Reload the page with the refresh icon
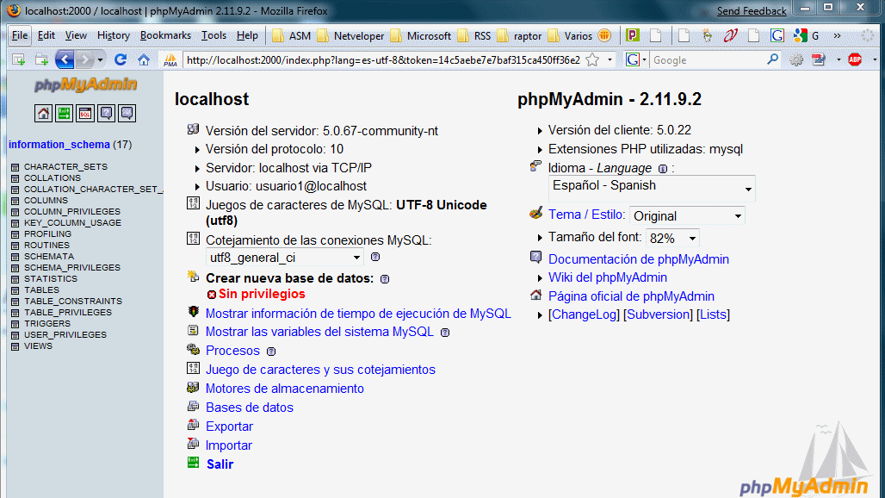Screen dimensions: 885x498 coord(121,59)
